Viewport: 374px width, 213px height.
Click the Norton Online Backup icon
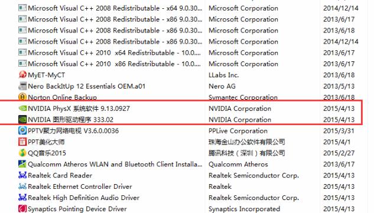(22, 97)
